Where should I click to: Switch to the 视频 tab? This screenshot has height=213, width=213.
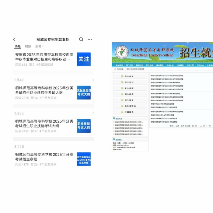point(28,46)
